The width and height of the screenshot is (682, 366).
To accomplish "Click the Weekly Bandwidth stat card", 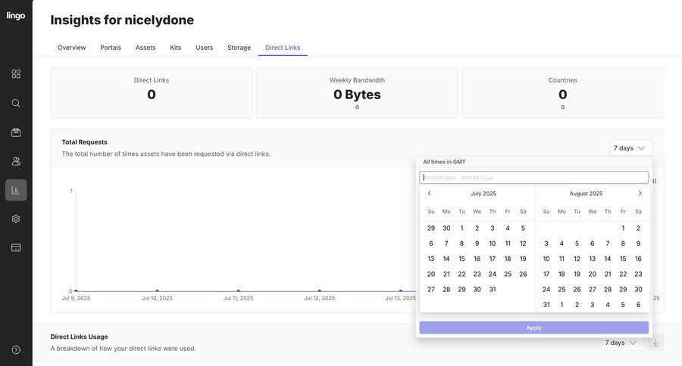I will pos(357,92).
